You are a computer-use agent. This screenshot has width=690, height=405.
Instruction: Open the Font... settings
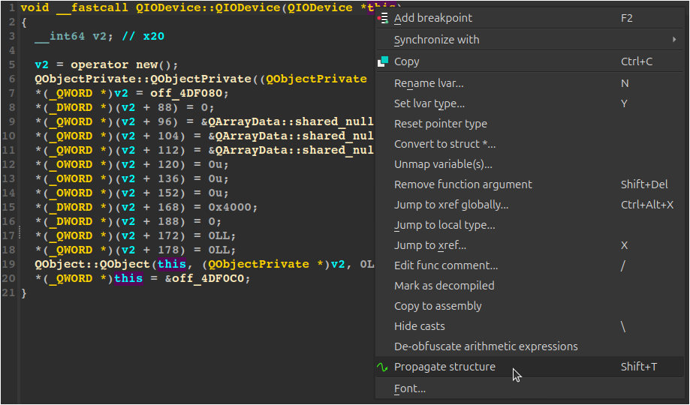[409, 388]
